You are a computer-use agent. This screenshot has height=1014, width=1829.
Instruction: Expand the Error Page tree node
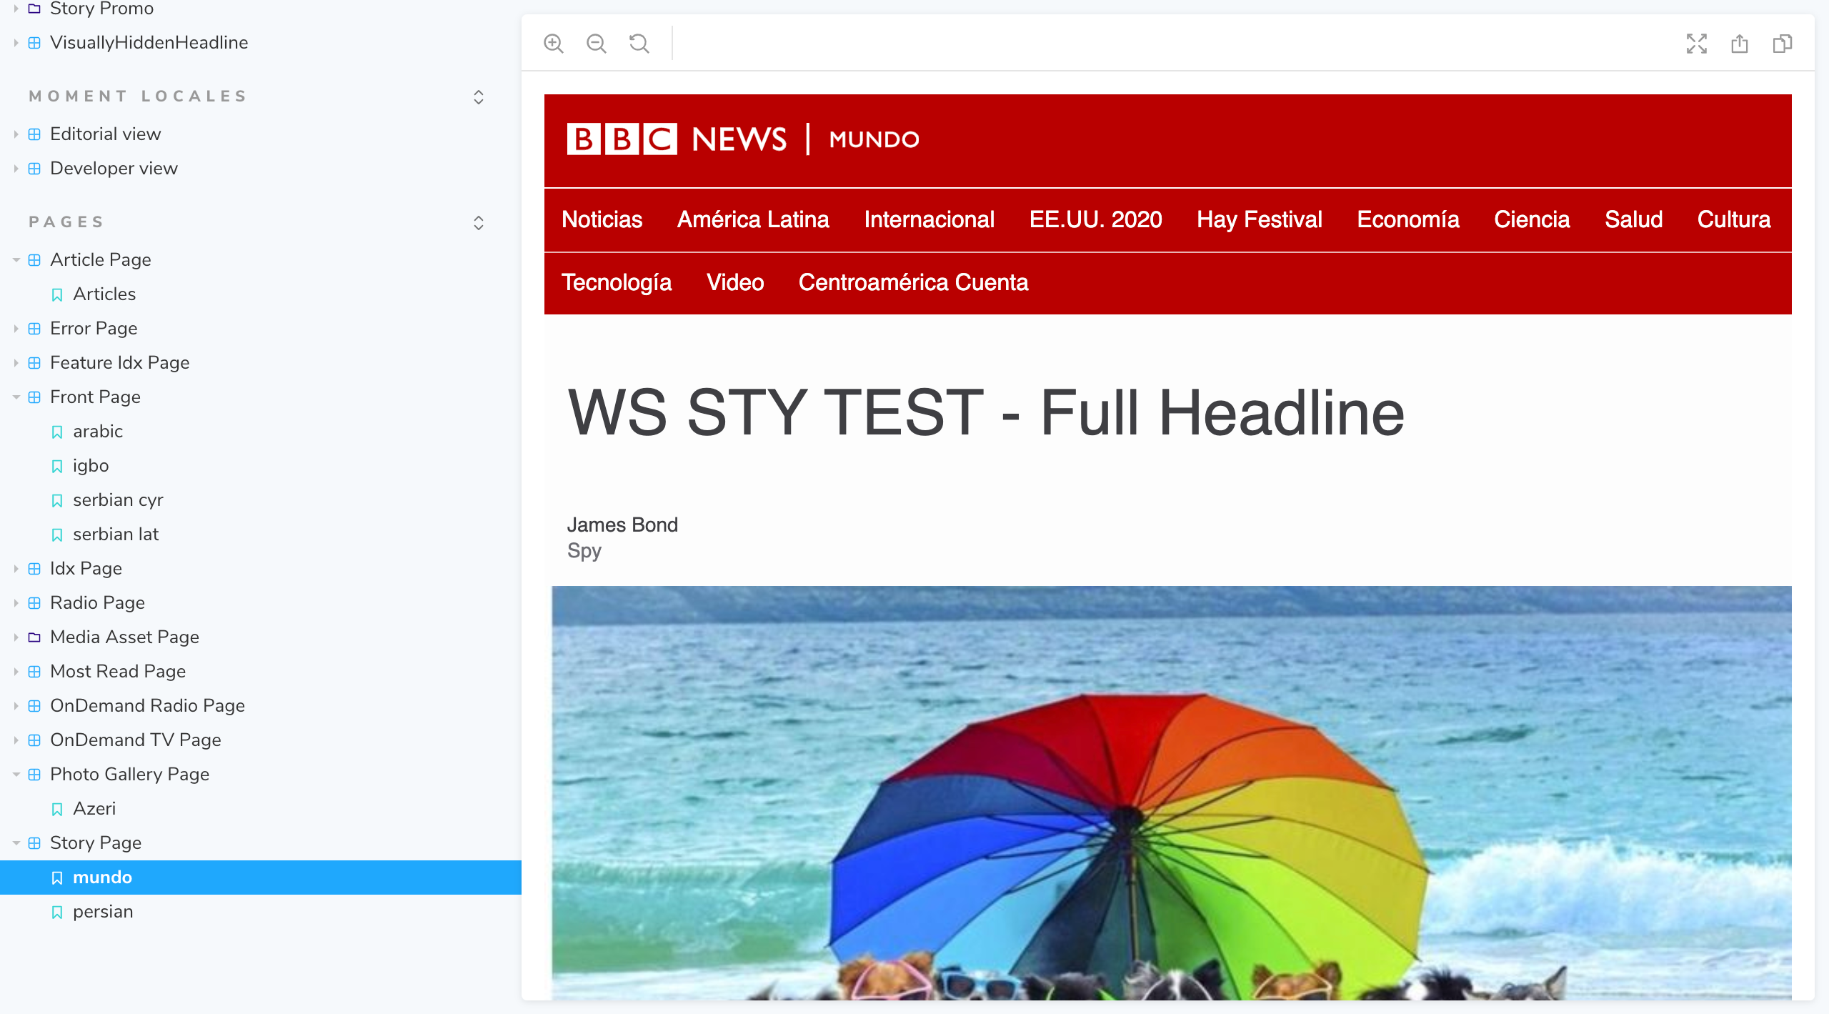[16, 329]
